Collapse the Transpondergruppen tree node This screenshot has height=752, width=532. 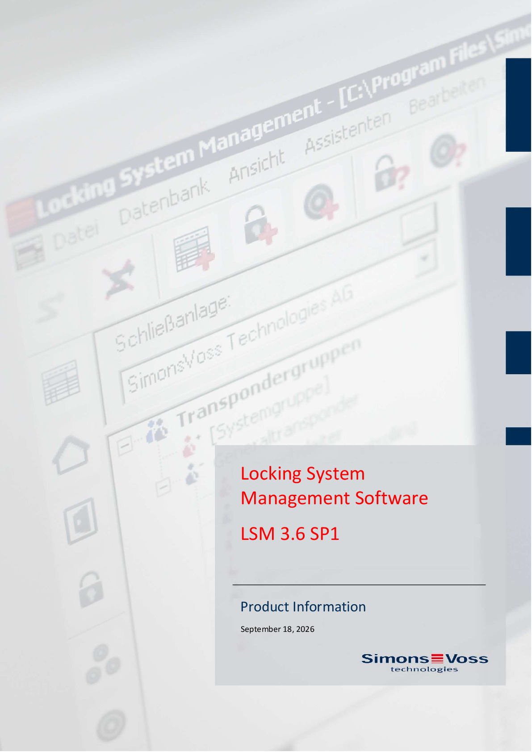click(125, 445)
